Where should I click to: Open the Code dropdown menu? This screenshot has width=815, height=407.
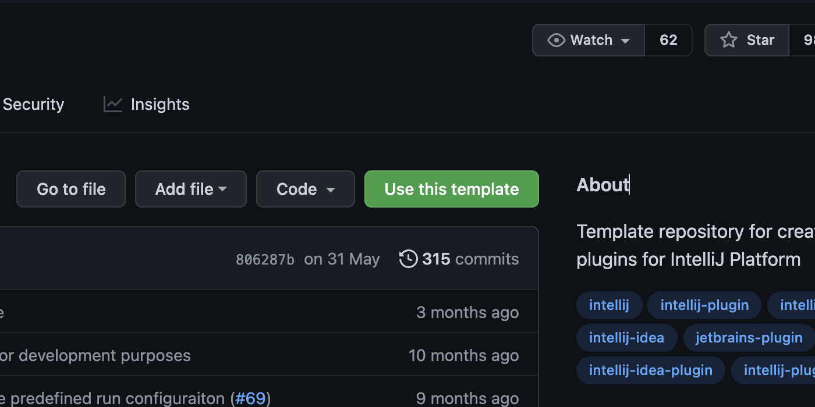[305, 189]
